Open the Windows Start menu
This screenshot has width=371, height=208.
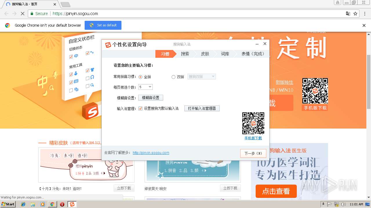click(x=8, y=204)
